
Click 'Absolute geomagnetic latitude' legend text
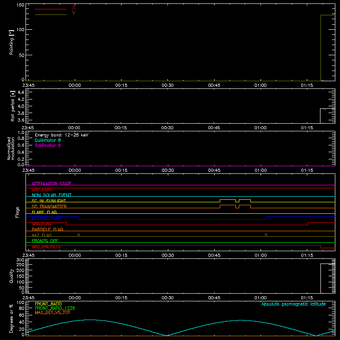tap(294, 304)
